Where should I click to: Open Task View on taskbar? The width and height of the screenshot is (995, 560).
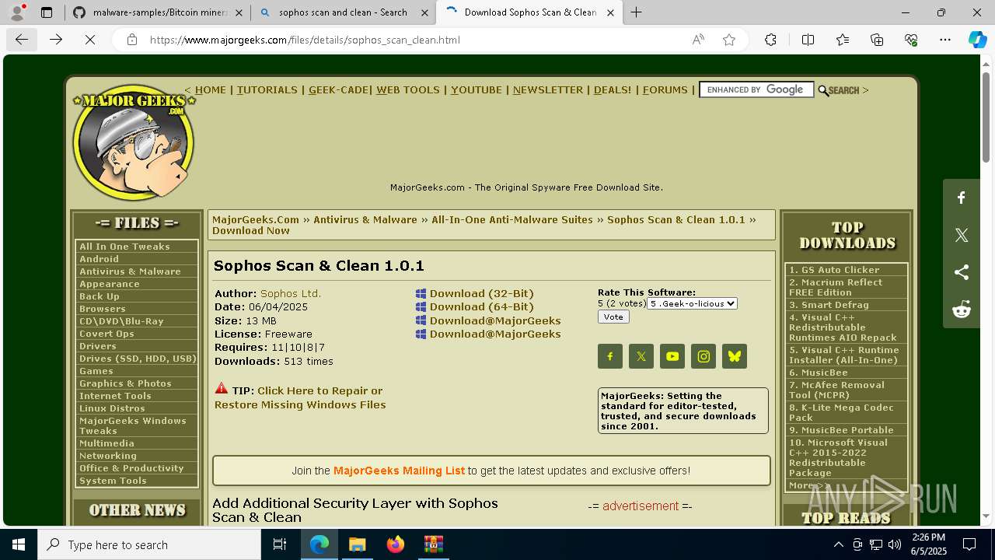click(x=280, y=544)
